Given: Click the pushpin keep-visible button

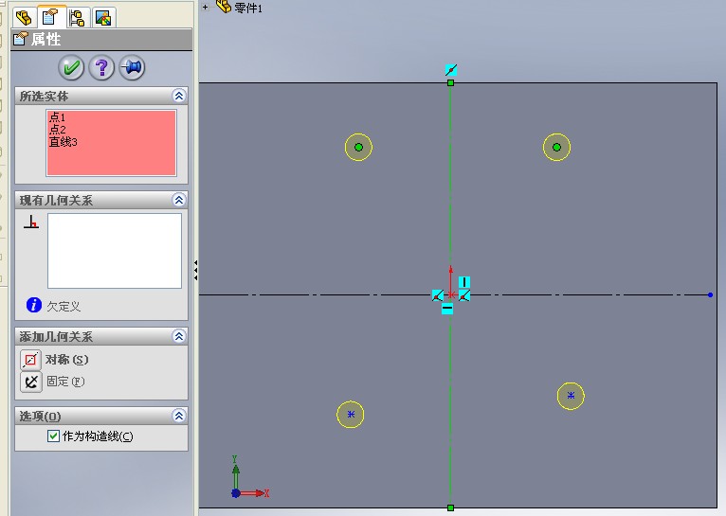Looking at the screenshot, I should [x=132, y=68].
